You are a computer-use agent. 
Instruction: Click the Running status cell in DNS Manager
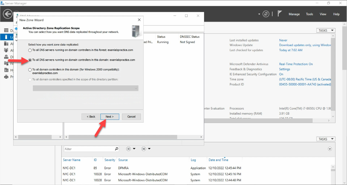pos(163,42)
